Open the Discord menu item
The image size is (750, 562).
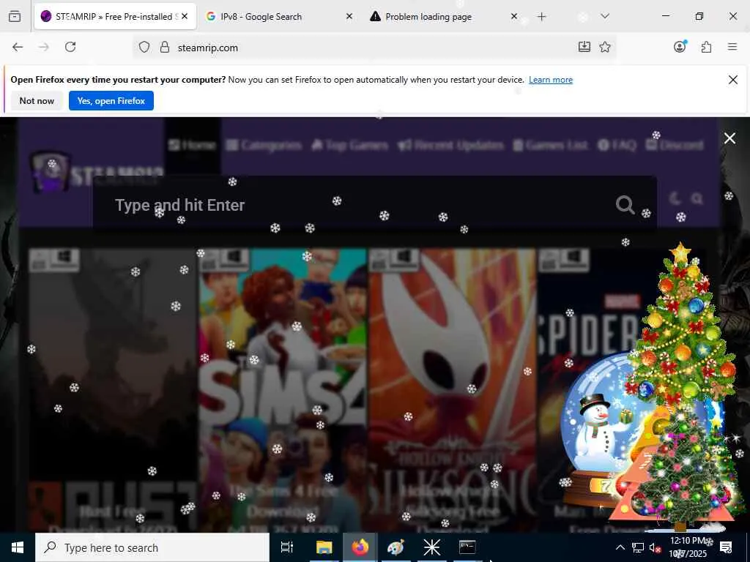pyautogui.click(x=675, y=145)
